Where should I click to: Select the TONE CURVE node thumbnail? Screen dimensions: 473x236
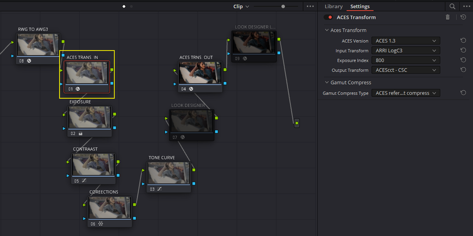pos(169,173)
